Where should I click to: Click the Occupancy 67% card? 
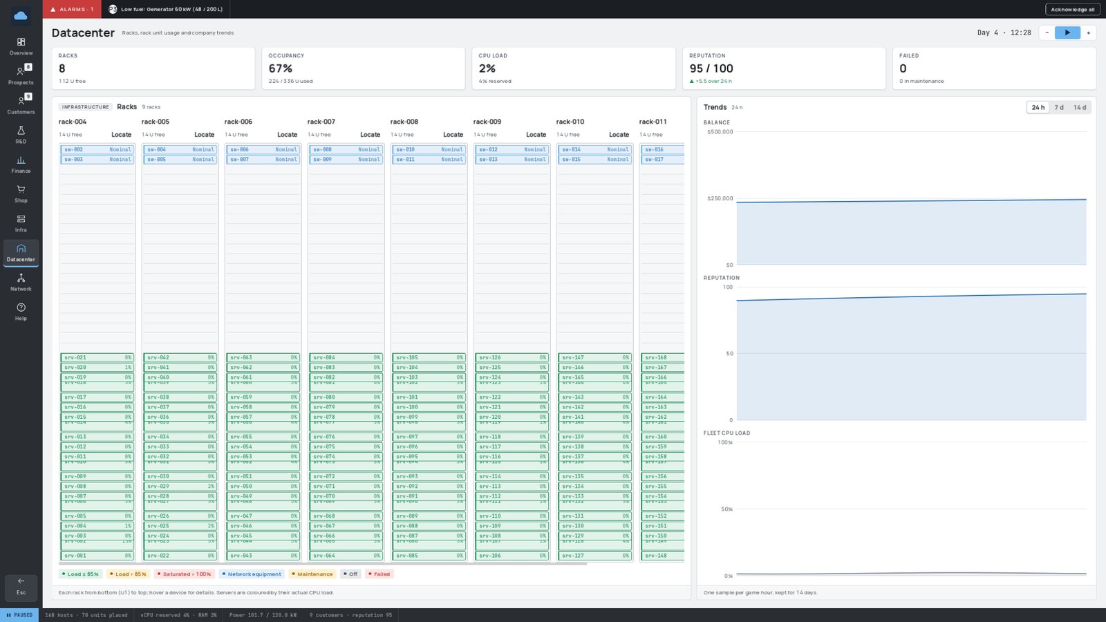364,68
